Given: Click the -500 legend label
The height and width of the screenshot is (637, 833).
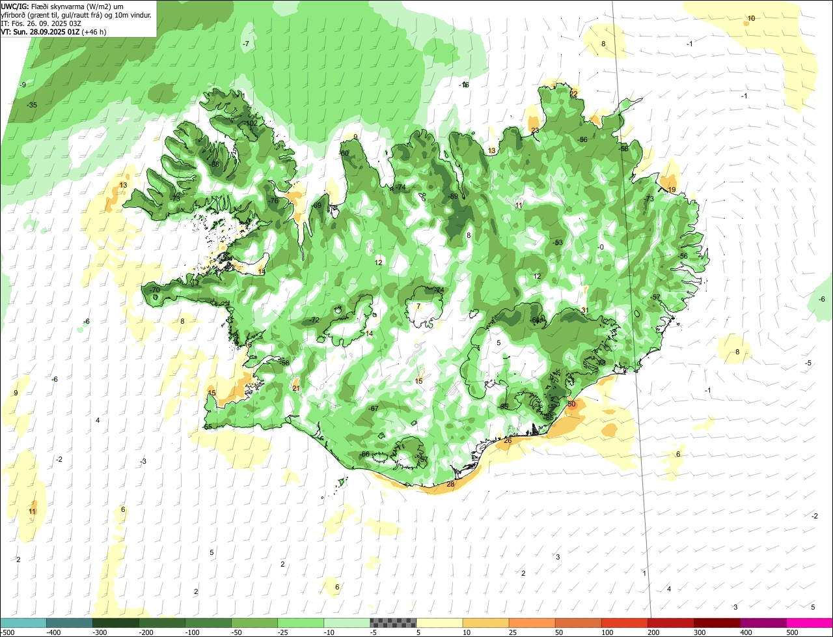Looking at the screenshot, I should coord(7,632).
